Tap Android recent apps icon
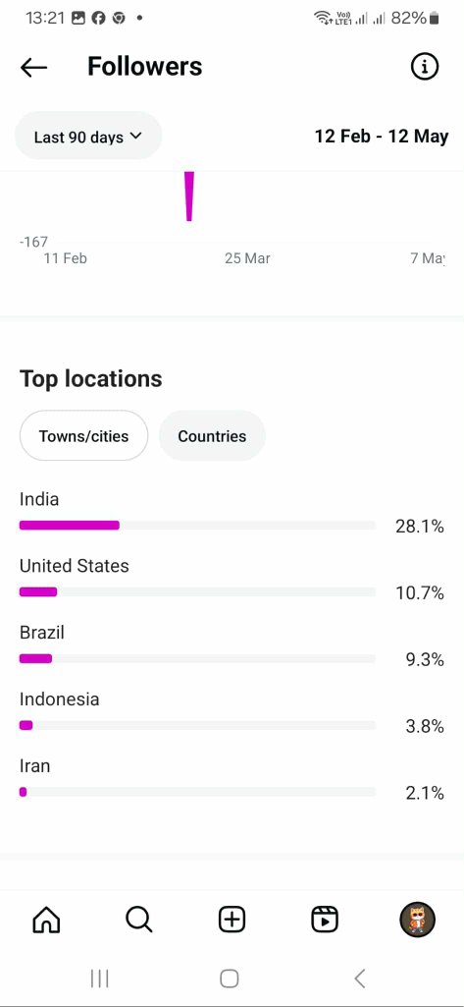The height and width of the screenshot is (1007, 464). (99, 979)
